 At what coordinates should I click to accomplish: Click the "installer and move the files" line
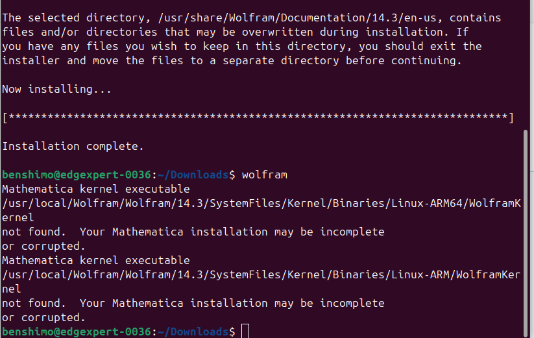(97, 60)
